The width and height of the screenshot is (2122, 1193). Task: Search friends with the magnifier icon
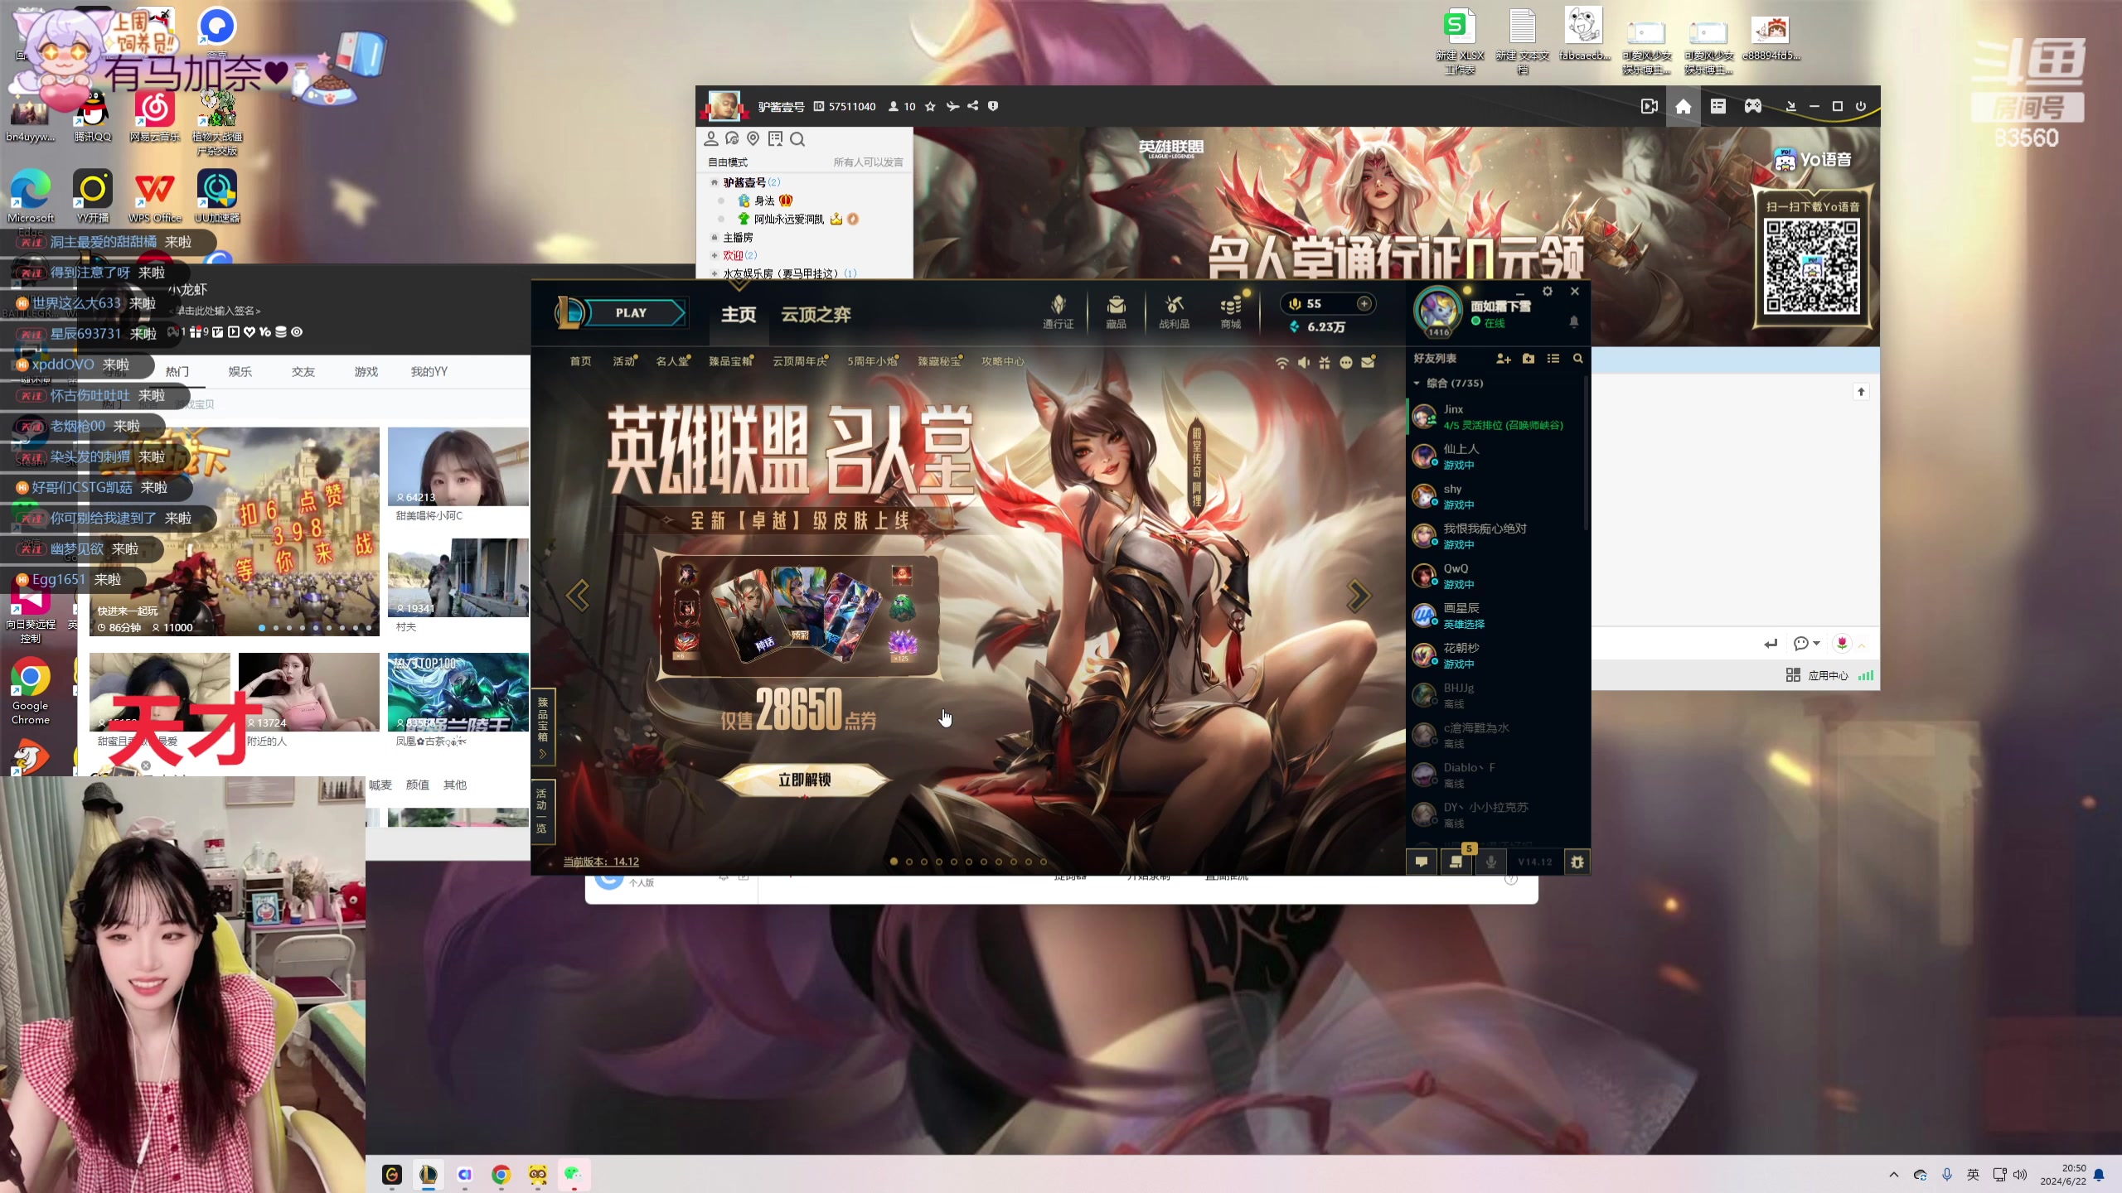1578,359
